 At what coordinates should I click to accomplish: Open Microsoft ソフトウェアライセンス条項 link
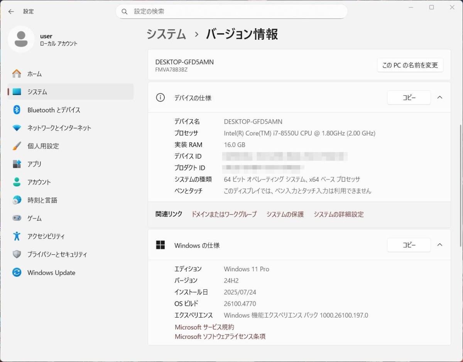coord(220,337)
